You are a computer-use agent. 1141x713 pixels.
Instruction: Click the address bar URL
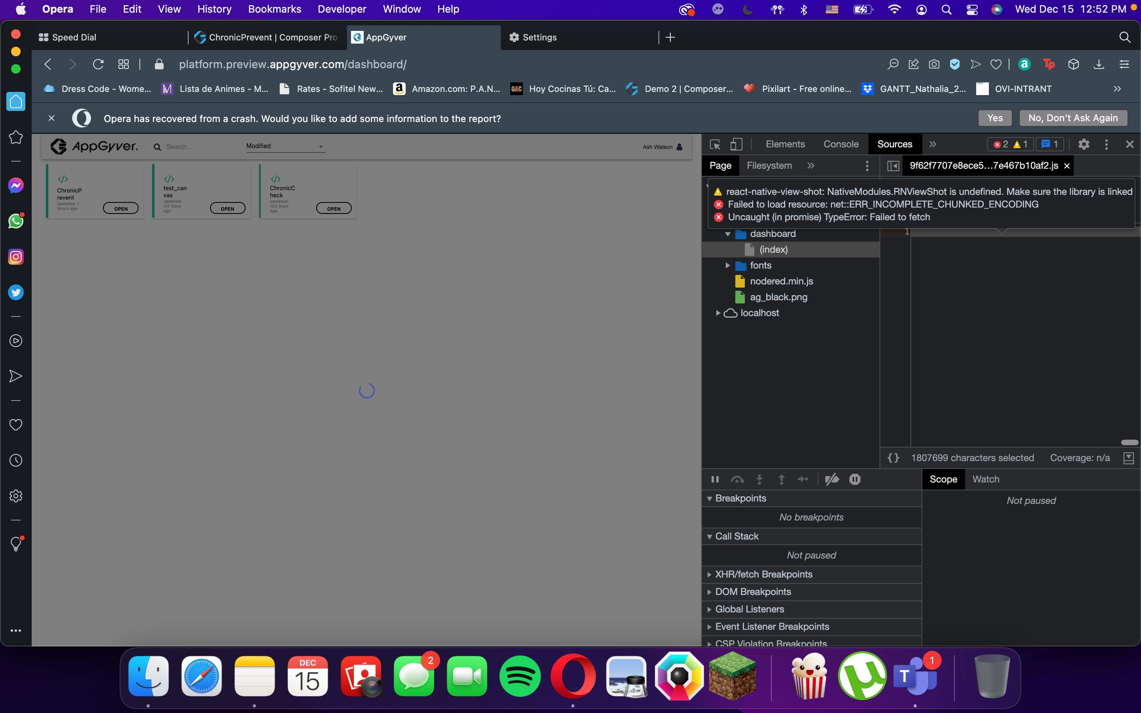click(x=292, y=64)
